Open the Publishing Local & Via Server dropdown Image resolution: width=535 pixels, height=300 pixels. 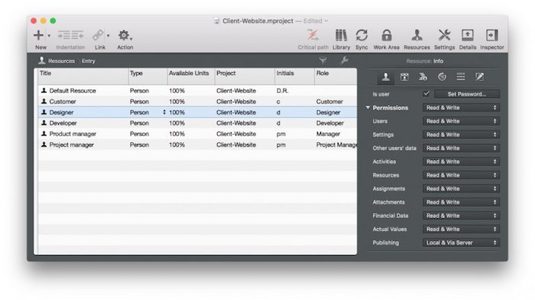coord(461,243)
